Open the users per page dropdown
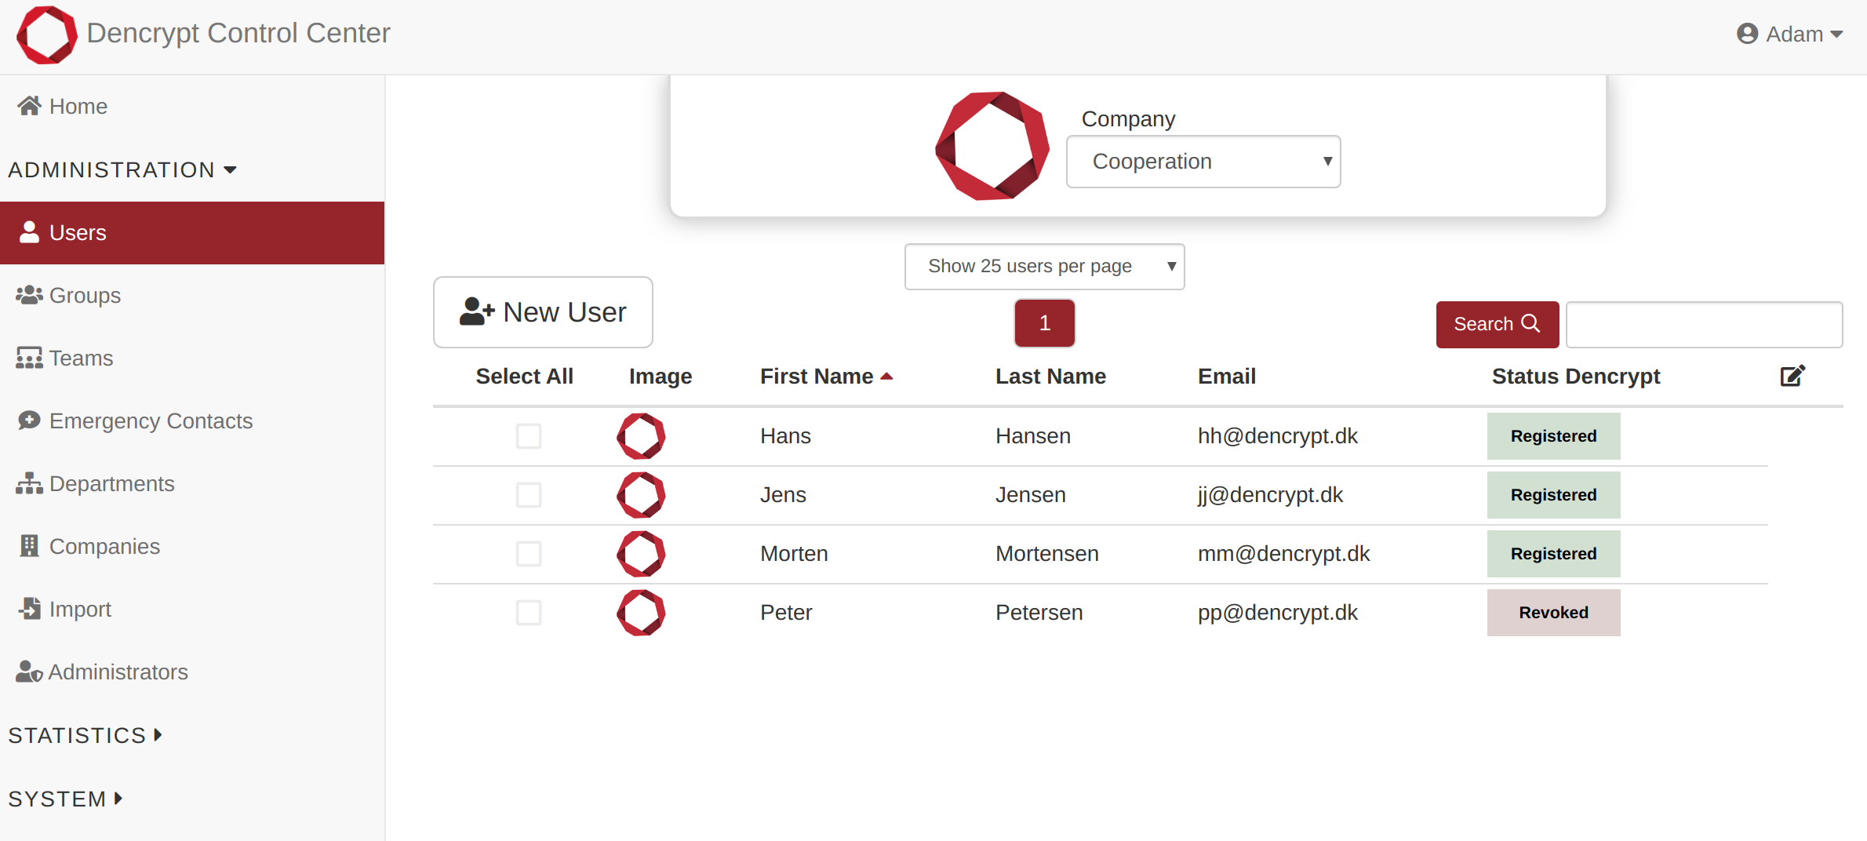Viewport: 1867px width, 841px height. click(x=1043, y=267)
